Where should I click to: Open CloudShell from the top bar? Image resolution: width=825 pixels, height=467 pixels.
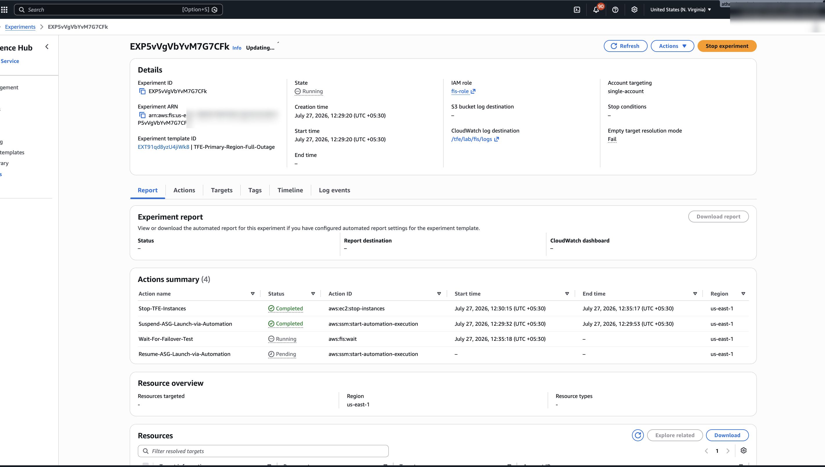577,10
